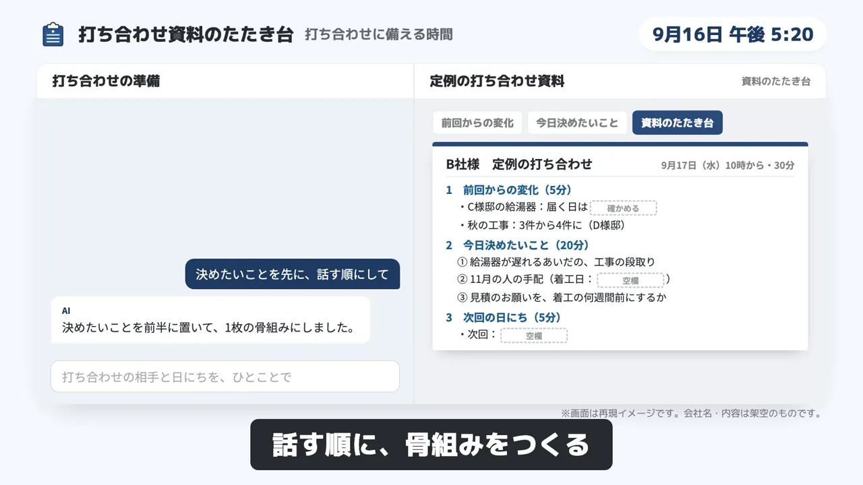This screenshot has width=863, height=485.
Task: Switch to 前回からの変化 tab
Action: click(x=477, y=123)
